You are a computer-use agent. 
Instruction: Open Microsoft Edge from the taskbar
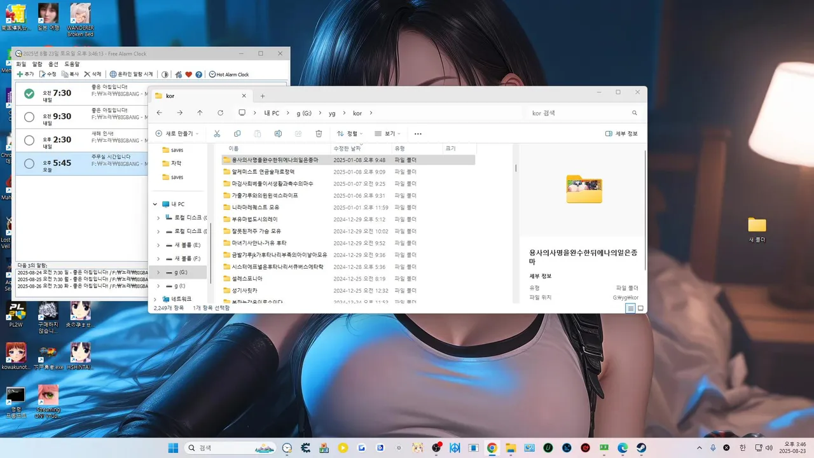click(x=623, y=448)
